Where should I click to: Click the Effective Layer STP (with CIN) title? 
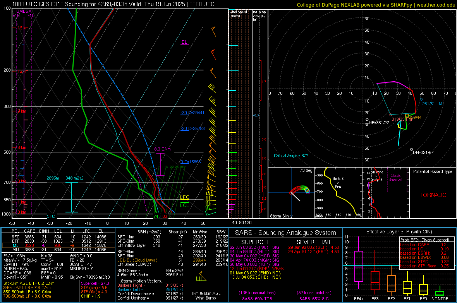click(x=399, y=232)
